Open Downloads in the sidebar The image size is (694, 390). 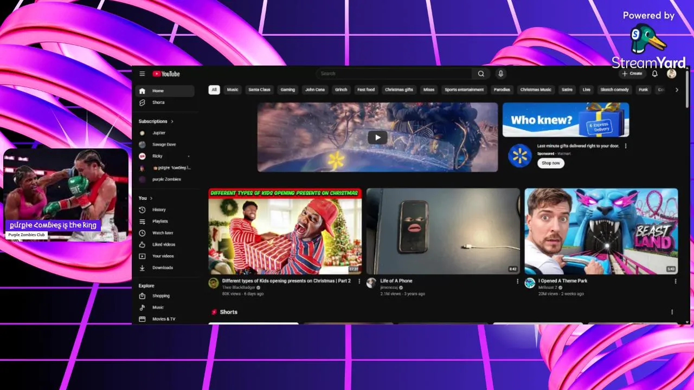click(165, 268)
